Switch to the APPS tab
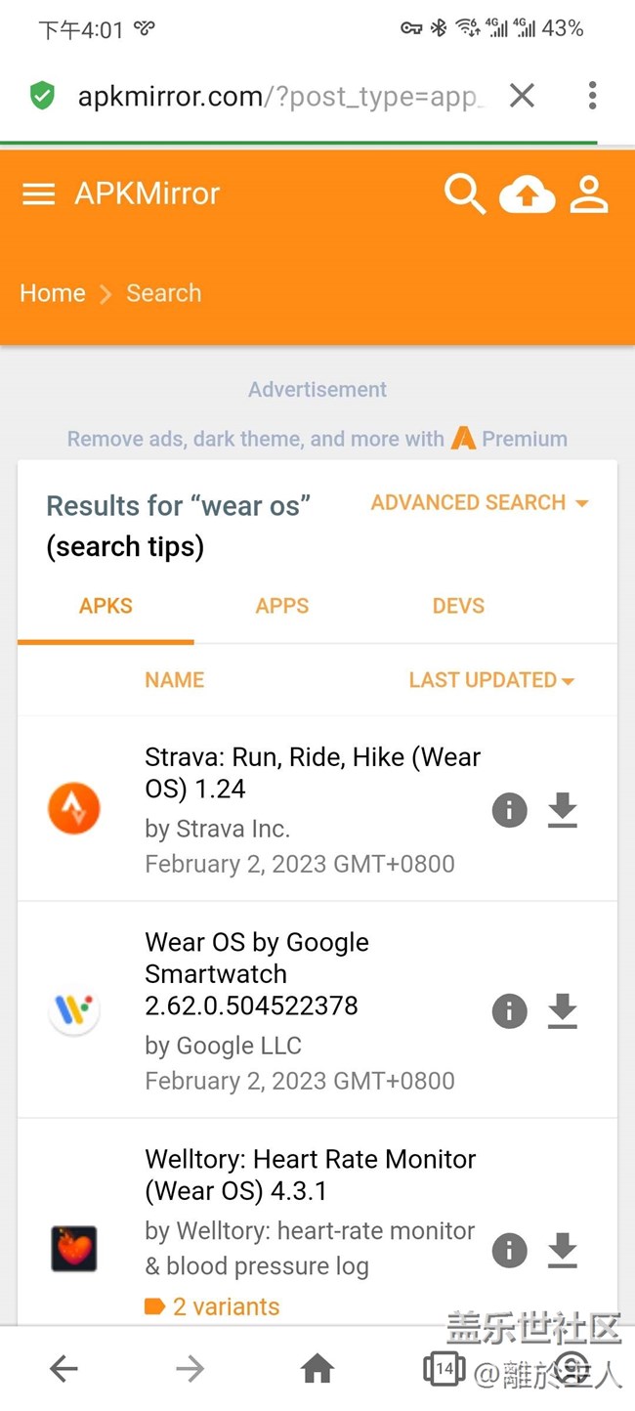635x1411 pixels. pyautogui.click(x=282, y=606)
